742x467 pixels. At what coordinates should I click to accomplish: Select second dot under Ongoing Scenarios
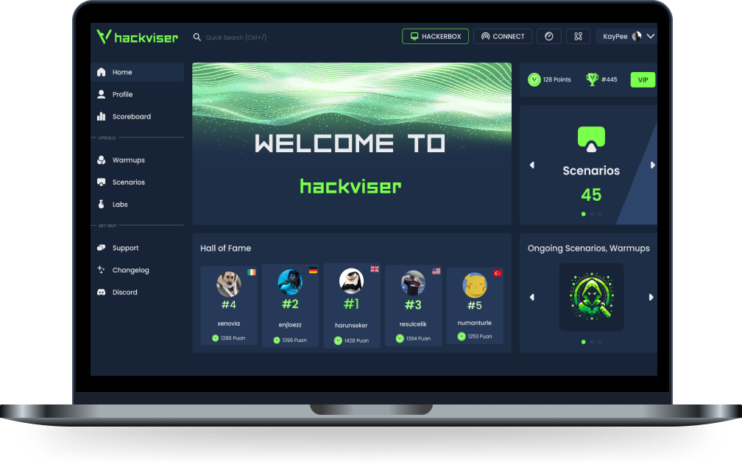[592, 342]
